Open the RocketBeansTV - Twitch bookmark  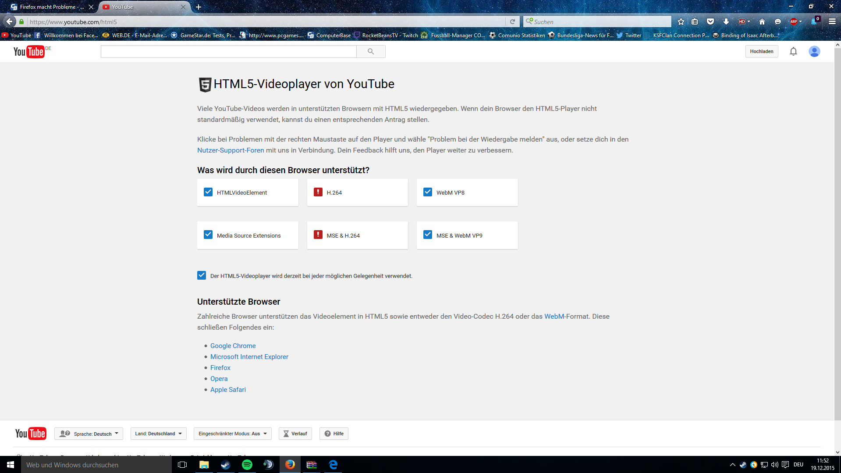tap(386, 36)
